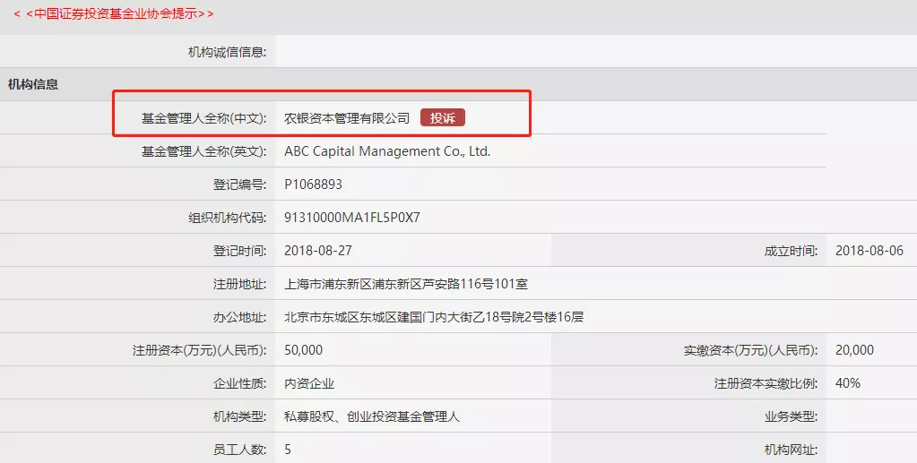
Task: Click the 40% paid-in ratio value
Action: pos(847,383)
